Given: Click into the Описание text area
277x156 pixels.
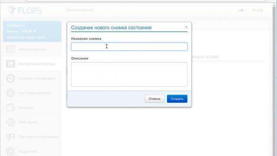Looking at the screenshot, I should tap(129, 74).
